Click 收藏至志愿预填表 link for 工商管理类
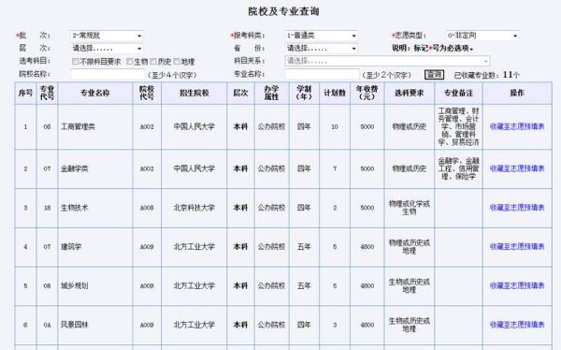Screen dimensions: 561x350 pyautogui.click(x=517, y=126)
